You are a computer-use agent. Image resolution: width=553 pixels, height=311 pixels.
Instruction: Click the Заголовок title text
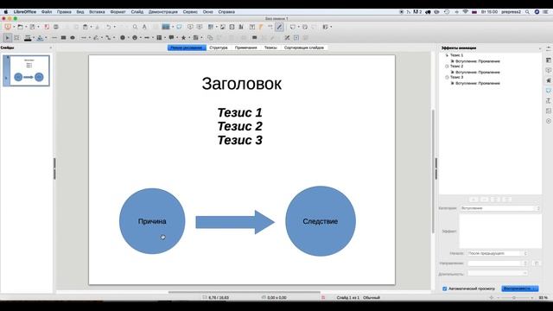[x=242, y=84]
